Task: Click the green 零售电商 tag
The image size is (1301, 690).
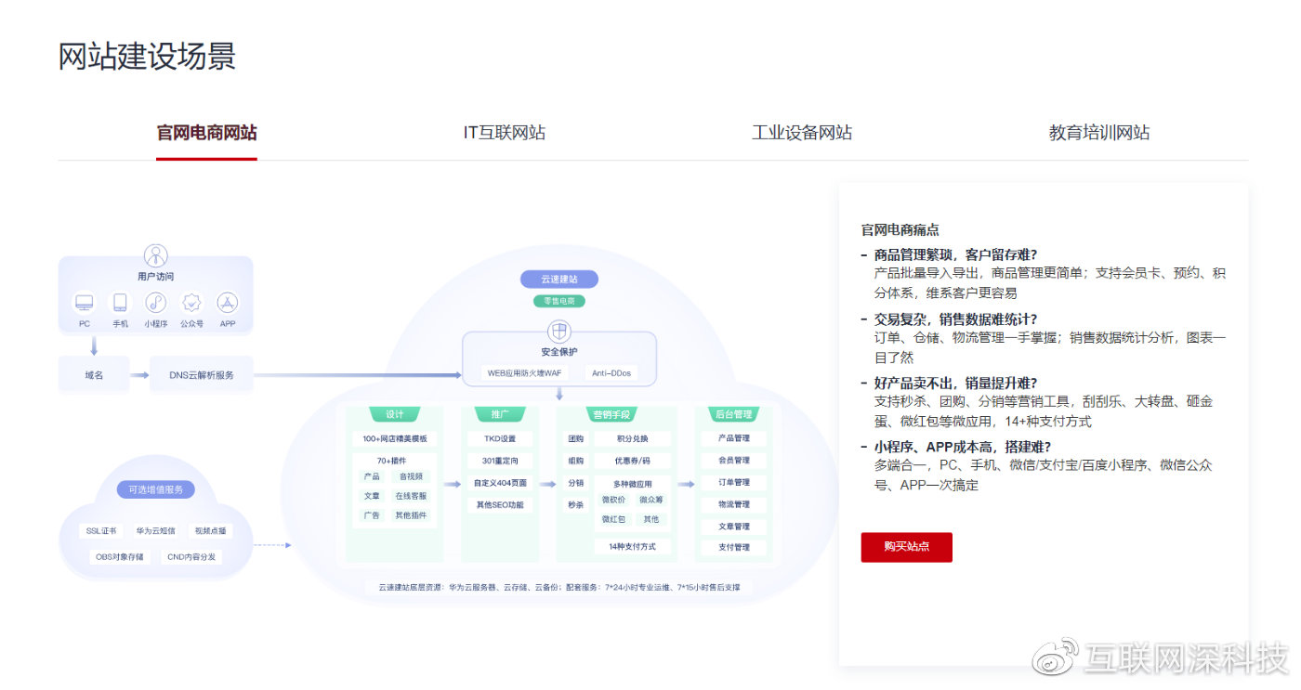Action: [x=559, y=301]
